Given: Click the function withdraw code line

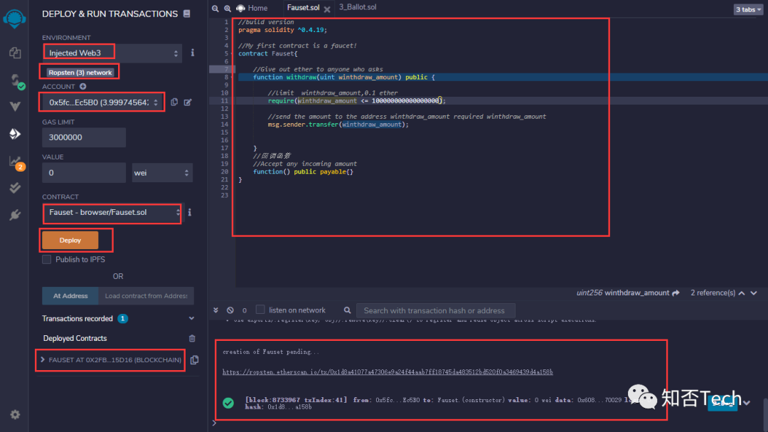Looking at the screenshot, I should click(x=344, y=77).
